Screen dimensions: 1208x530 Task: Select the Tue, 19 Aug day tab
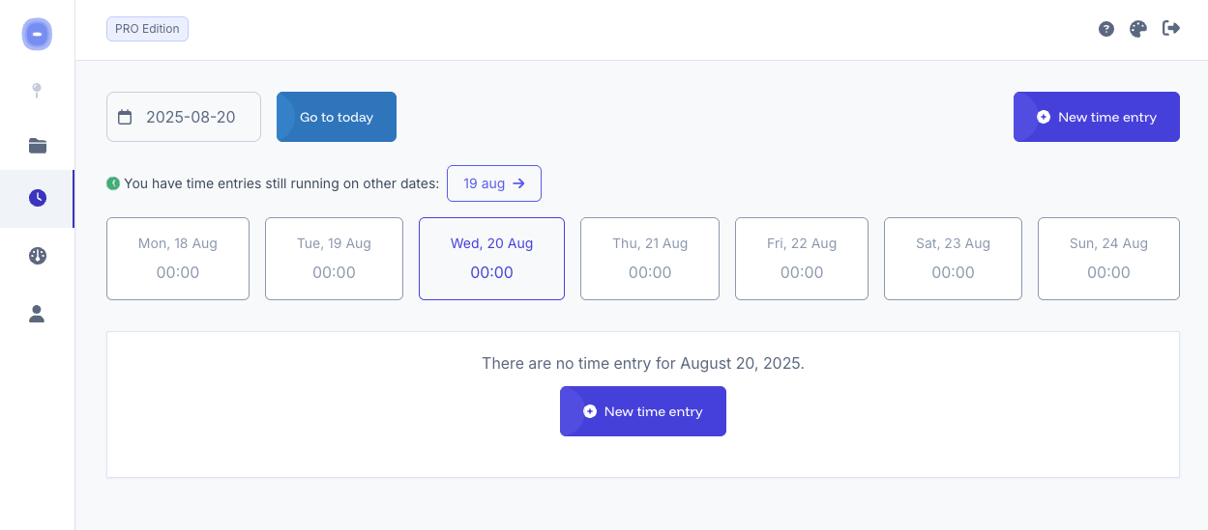(x=334, y=259)
